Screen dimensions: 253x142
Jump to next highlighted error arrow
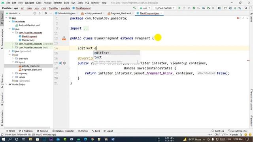[x=247, y=18]
